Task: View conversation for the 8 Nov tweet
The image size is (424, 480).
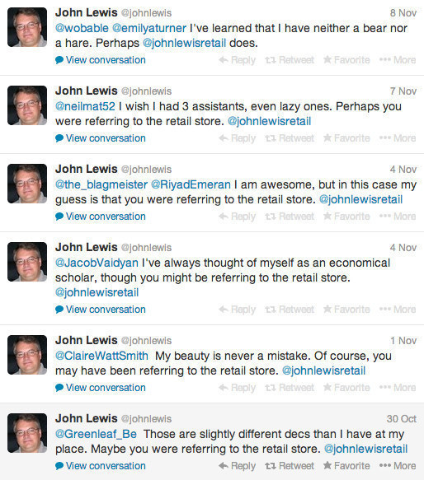Action: 101,60
